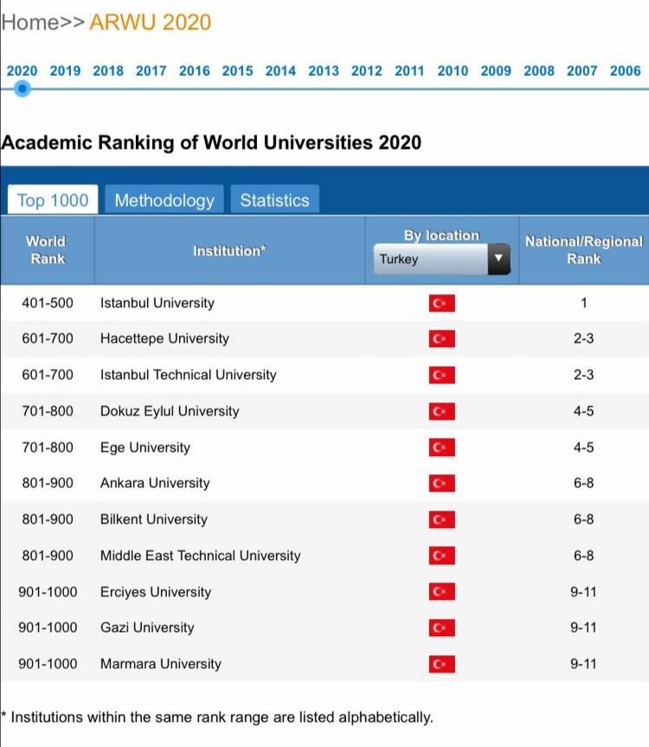The width and height of the screenshot is (649, 747).
Task: Switch to the 2010 rankings
Action: click(x=453, y=71)
